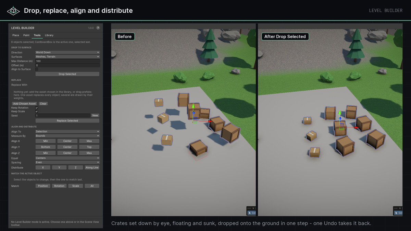Click the Match All button
Screen dimensions: 411x231
92,186
